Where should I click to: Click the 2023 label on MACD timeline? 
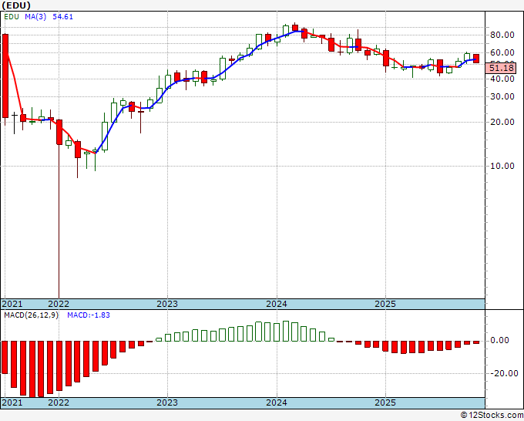coord(167,402)
